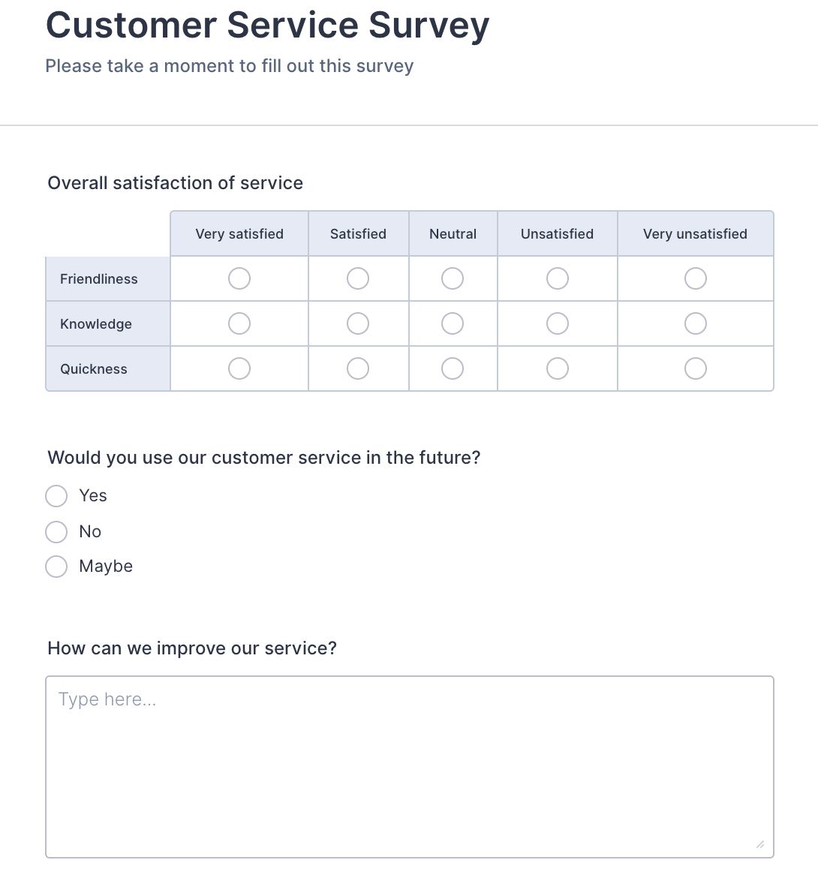Mark Quickness as Unsatisfied
The height and width of the screenshot is (869, 818).
tap(557, 368)
